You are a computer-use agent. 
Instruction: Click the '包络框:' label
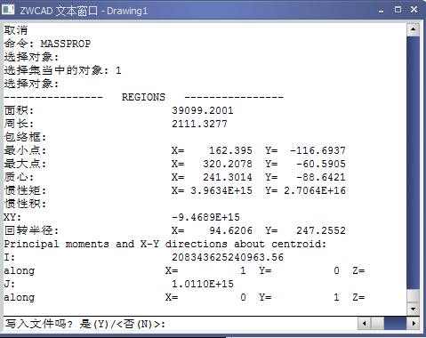[25, 137]
